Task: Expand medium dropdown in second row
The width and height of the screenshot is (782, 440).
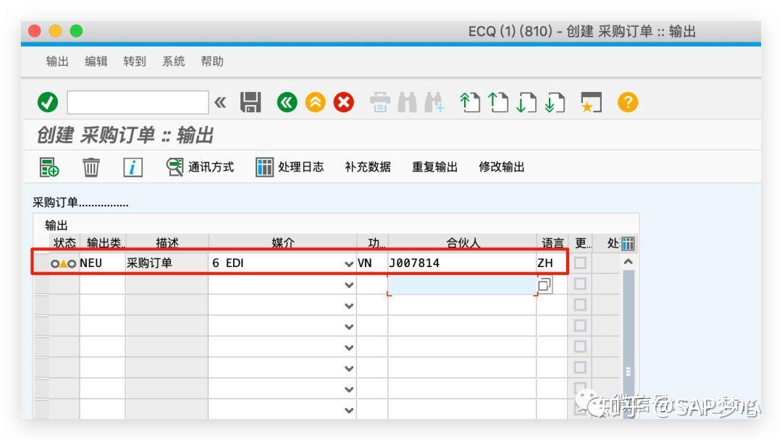Action: tap(349, 285)
